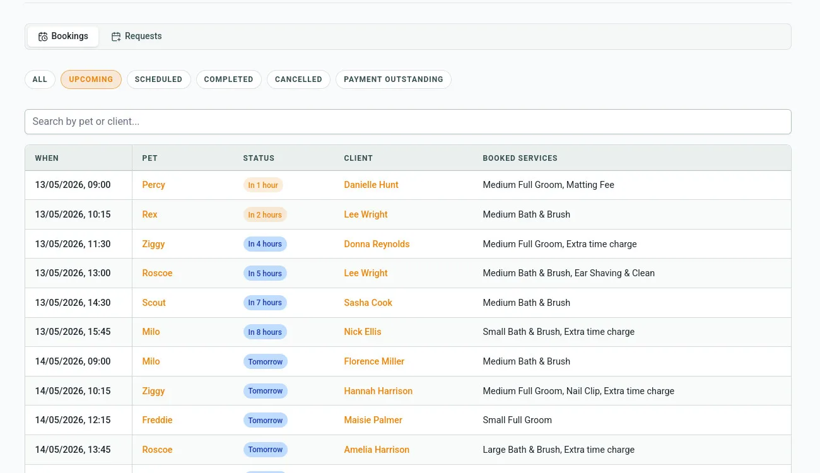Filter by SCHEDULED bookings
The image size is (820, 473).
click(158, 79)
